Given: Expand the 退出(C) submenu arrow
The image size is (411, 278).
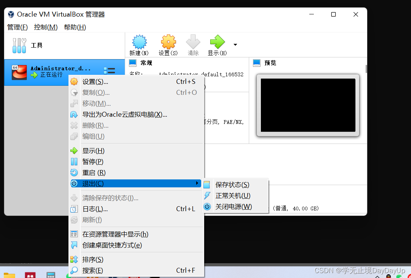Looking at the screenshot, I should tap(197, 183).
